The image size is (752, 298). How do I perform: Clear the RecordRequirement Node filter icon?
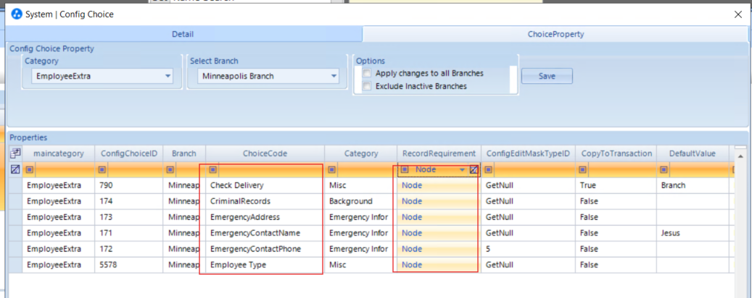474,169
